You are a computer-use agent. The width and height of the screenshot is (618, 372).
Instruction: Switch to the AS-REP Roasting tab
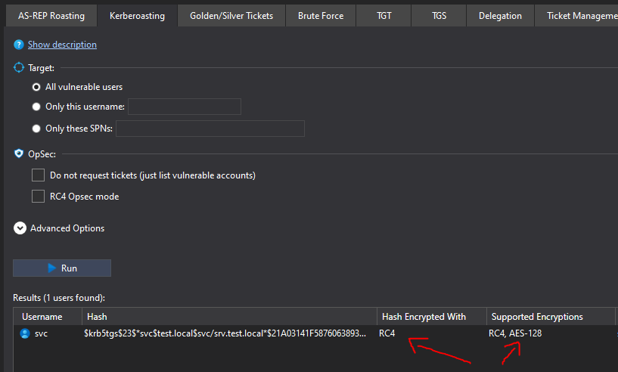coord(51,16)
